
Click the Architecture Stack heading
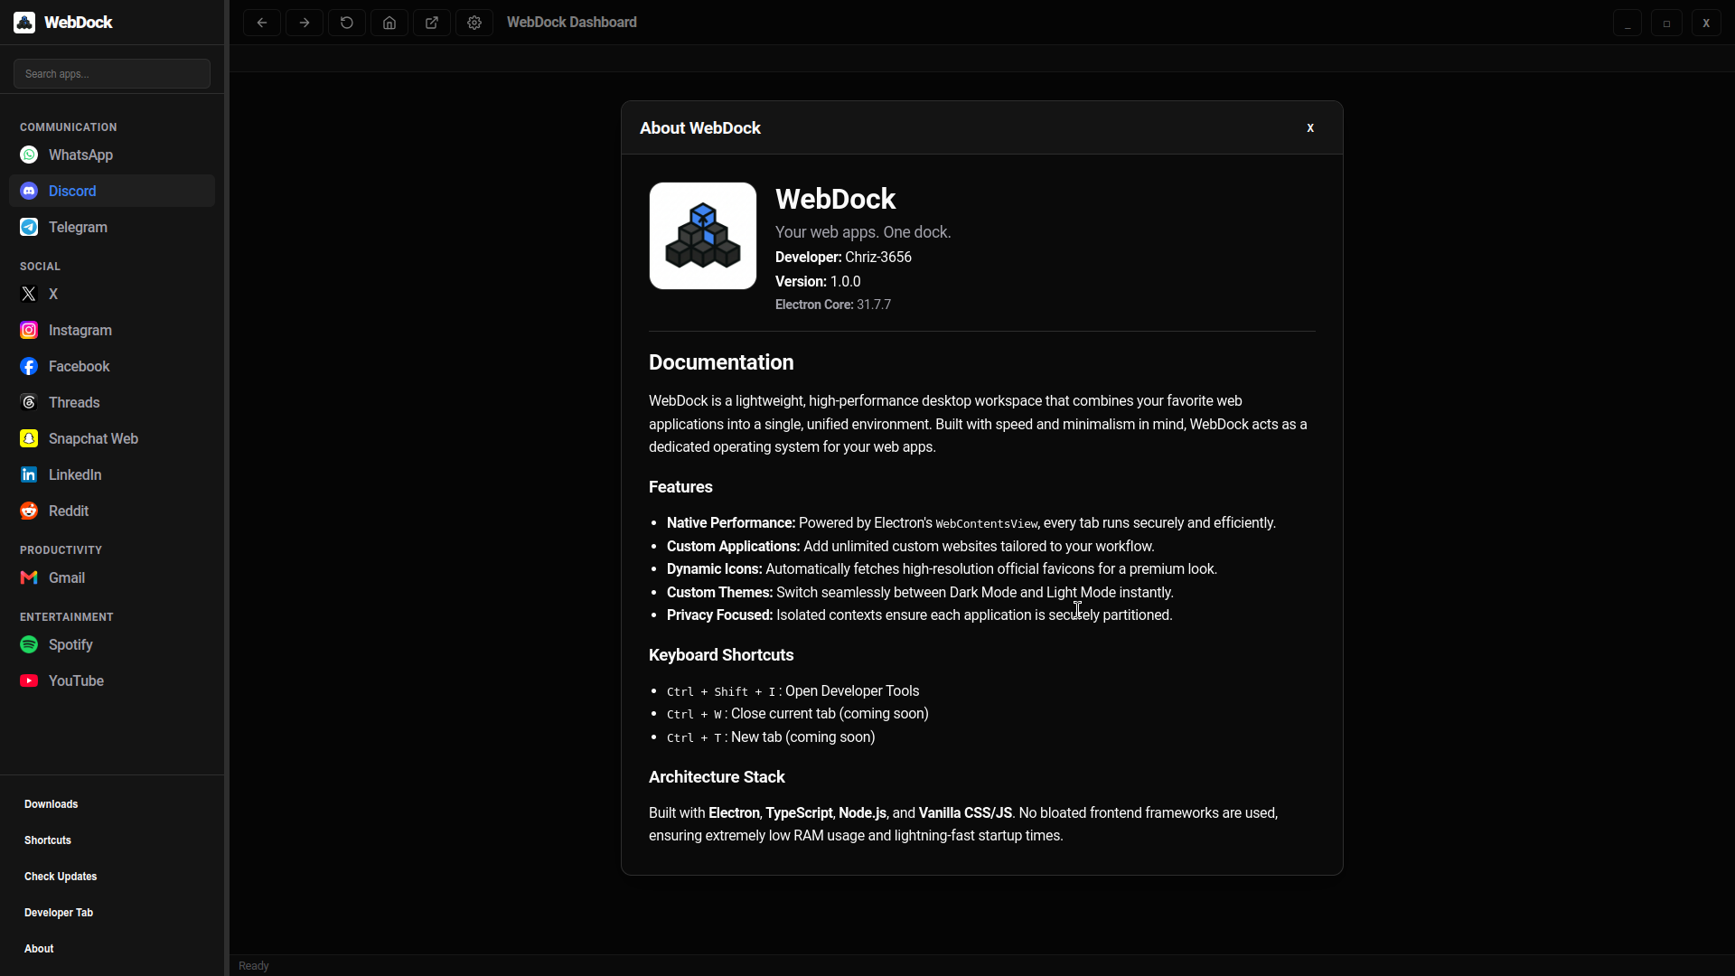point(717,777)
